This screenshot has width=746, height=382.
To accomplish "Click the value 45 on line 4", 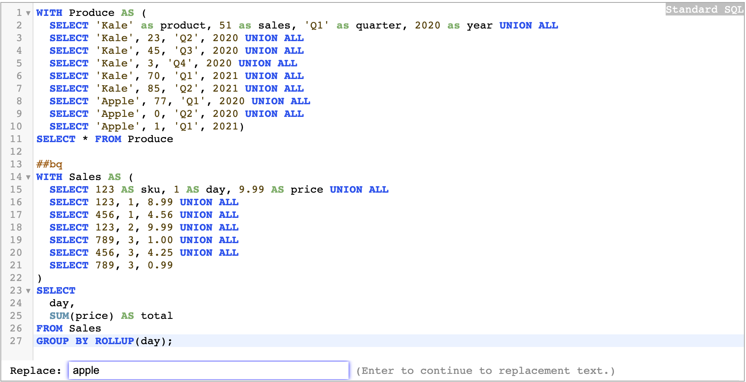I will pos(154,50).
